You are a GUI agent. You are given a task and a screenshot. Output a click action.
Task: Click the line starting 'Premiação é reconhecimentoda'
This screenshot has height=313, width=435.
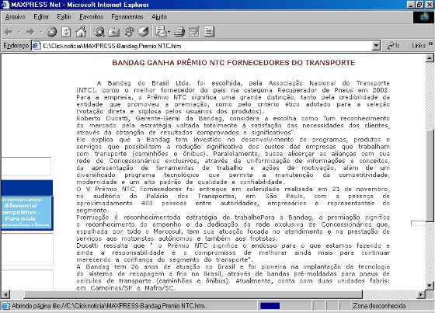pyautogui.click(x=233, y=217)
